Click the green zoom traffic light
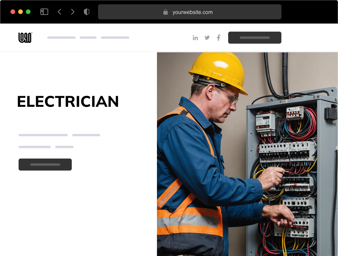 (x=29, y=11)
